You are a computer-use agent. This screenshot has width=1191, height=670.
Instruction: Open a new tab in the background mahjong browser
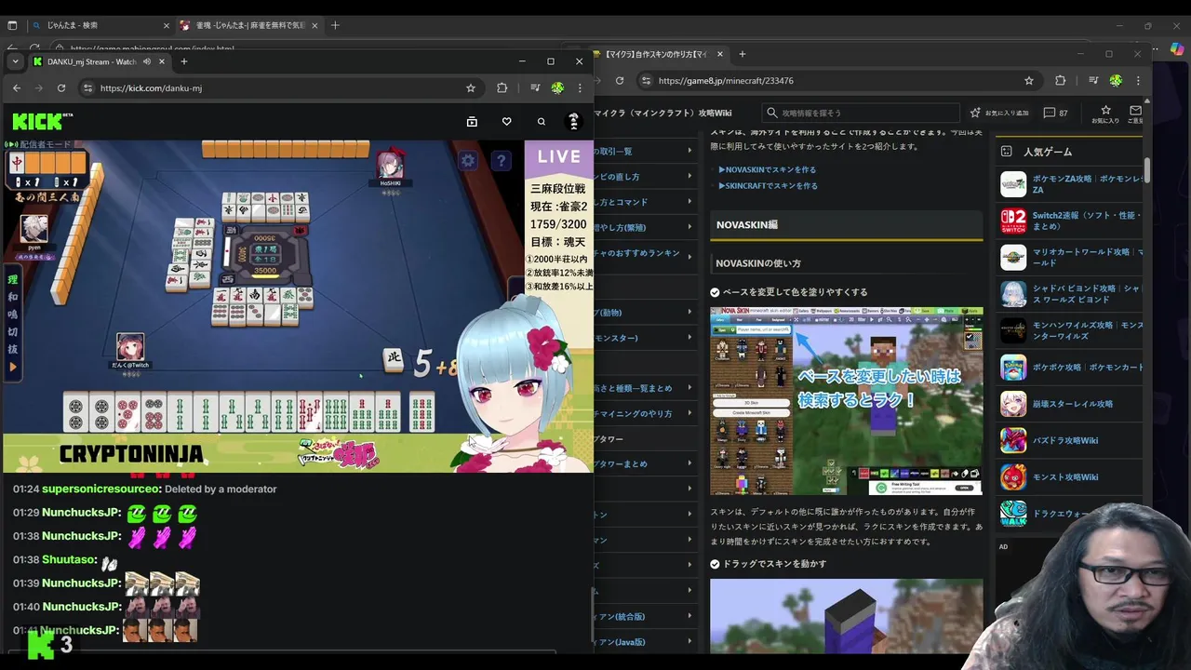coord(335,25)
